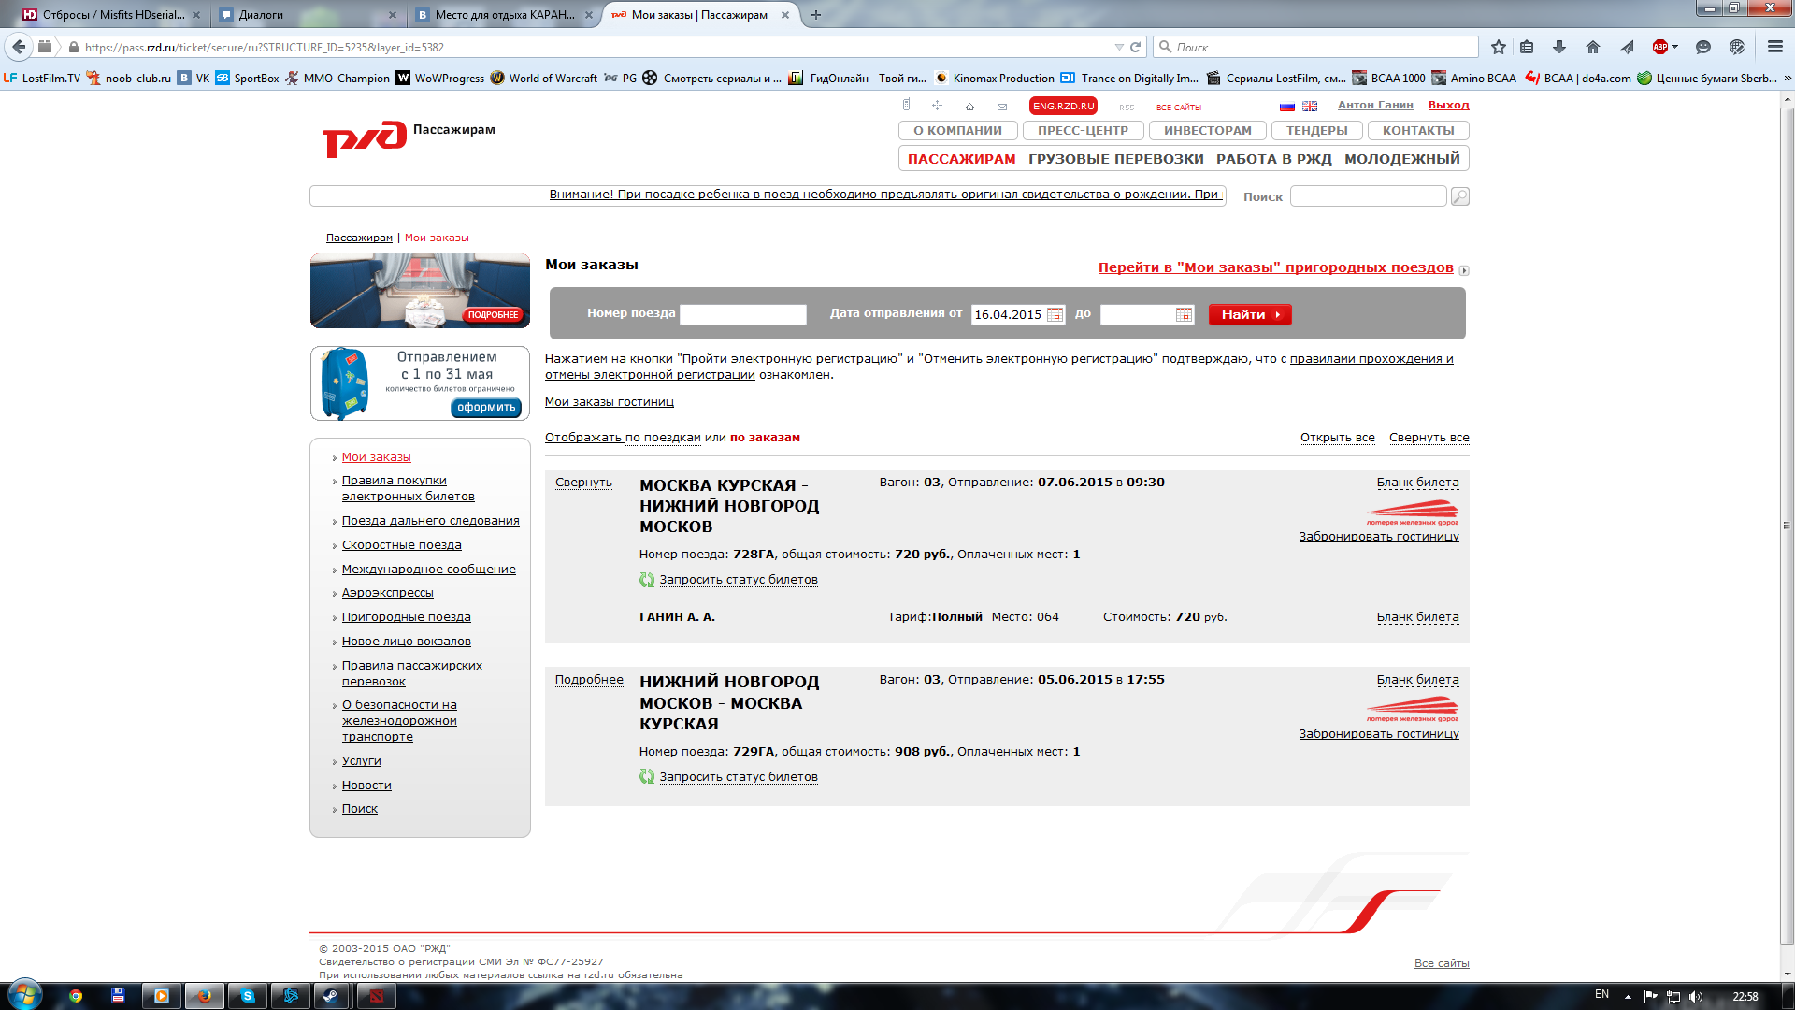Show hidden system tray icons arrow
Viewport: 1795px width, 1010px height.
click(1628, 997)
